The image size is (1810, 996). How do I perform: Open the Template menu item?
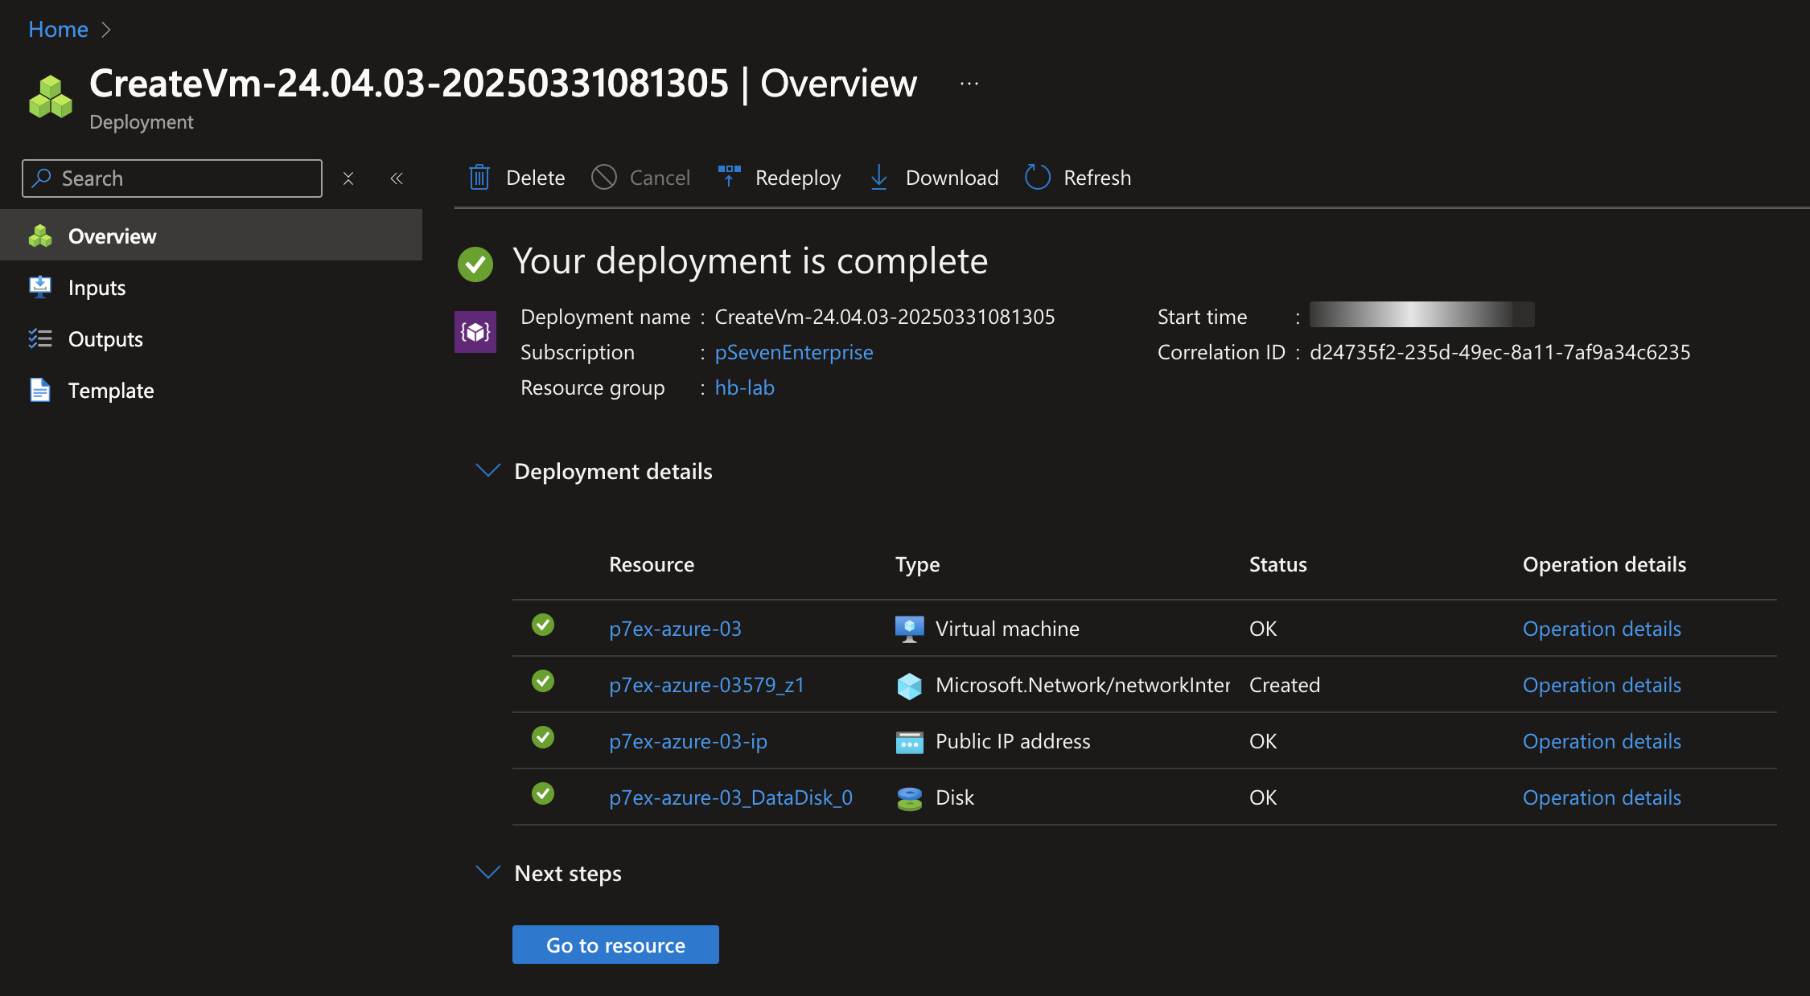coord(110,391)
